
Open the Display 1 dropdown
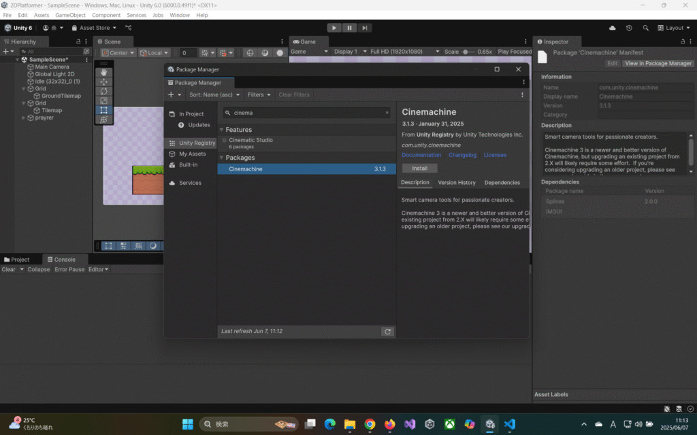(x=350, y=52)
